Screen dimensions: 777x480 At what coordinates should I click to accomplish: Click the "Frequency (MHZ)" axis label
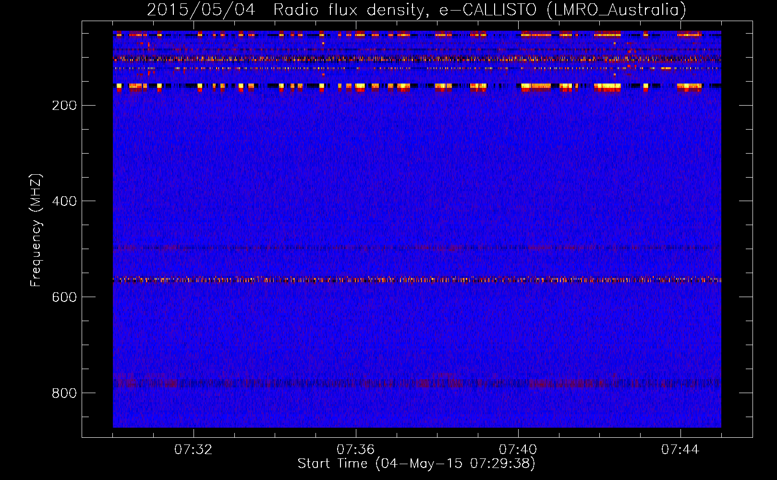tap(36, 230)
